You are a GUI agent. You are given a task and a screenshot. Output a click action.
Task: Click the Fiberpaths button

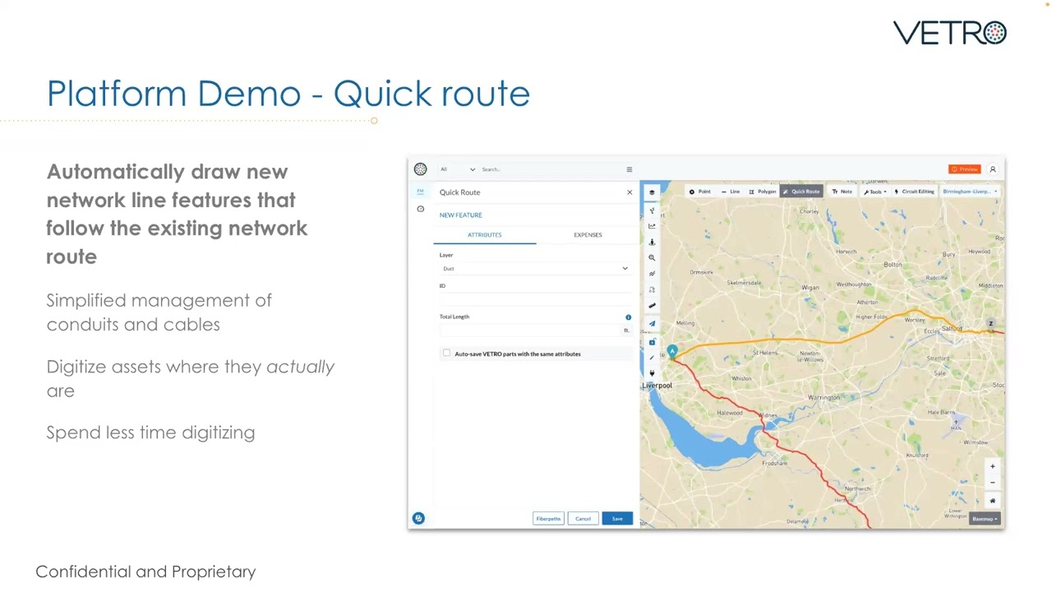coord(548,519)
